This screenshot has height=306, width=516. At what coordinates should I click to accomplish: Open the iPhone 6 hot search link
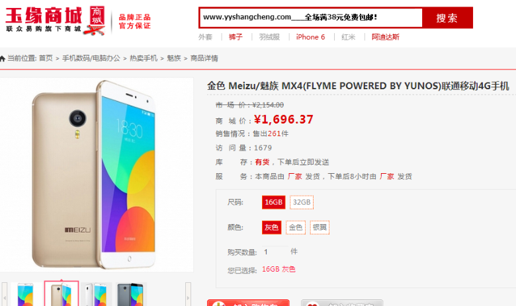310,37
